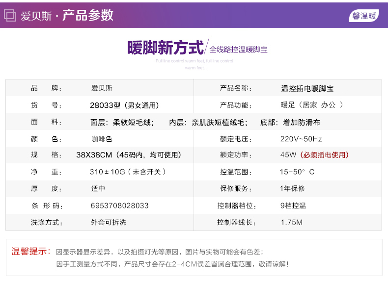Click the 9档控温 controller level value
Viewport: 388px width, 281px height.
[x=293, y=205]
